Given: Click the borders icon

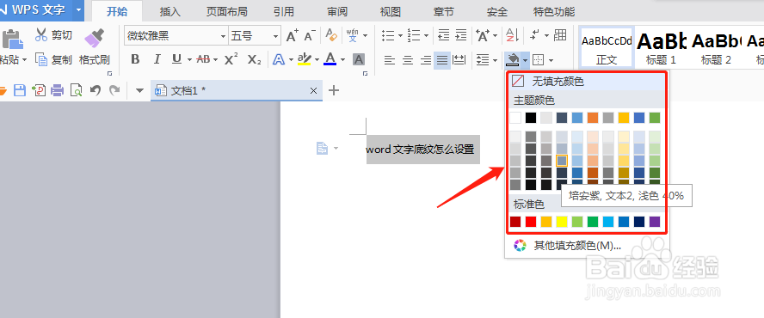Looking at the screenshot, I should point(538,60).
